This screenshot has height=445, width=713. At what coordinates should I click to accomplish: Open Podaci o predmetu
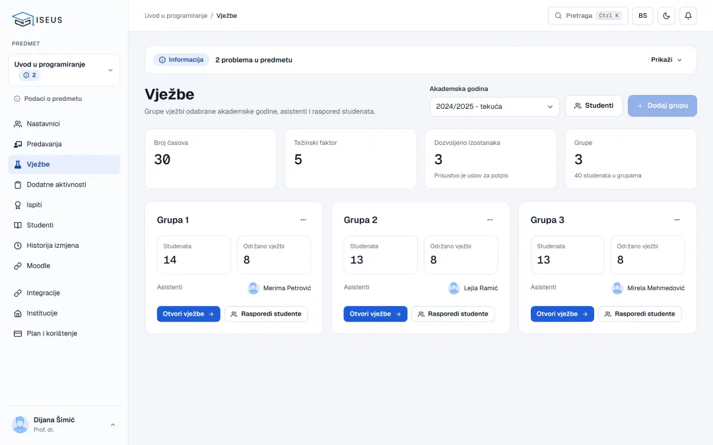click(48, 98)
